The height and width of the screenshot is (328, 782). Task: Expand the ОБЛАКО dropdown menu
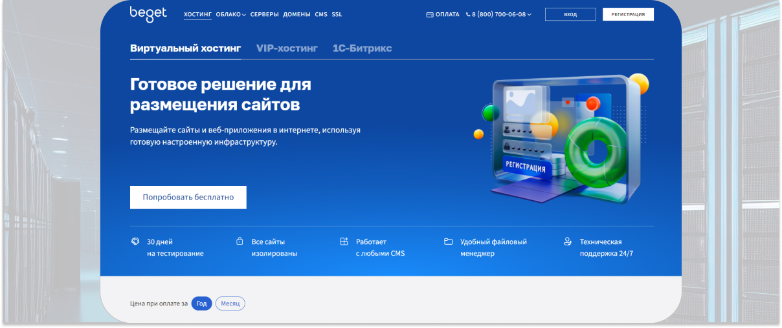click(230, 14)
